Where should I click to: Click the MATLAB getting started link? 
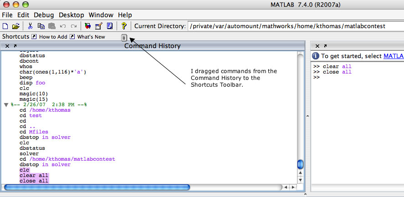click(393, 56)
